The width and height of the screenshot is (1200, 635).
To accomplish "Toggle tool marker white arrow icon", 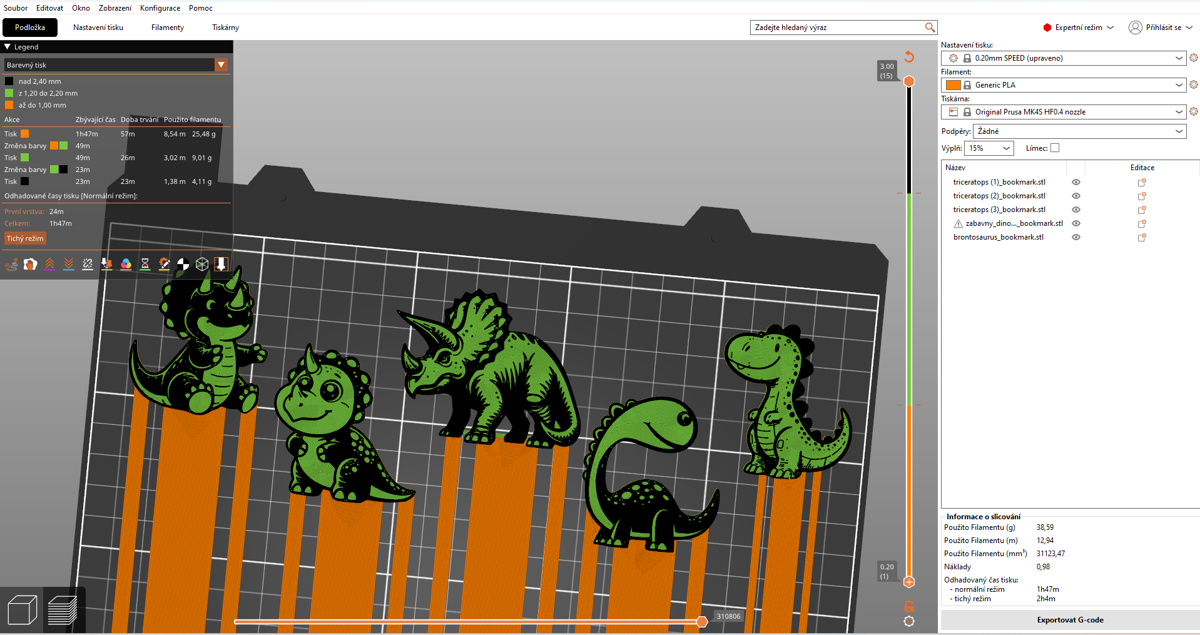I will (x=221, y=264).
